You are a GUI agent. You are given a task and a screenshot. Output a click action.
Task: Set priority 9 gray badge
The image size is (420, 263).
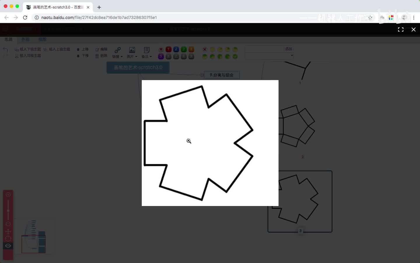191,56
